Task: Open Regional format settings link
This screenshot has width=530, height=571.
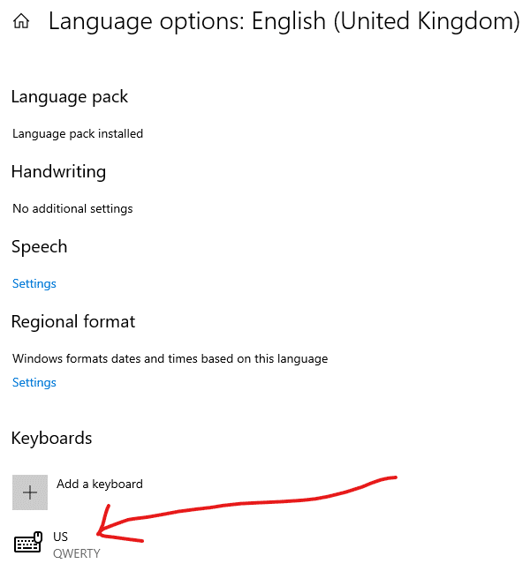Action: [34, 382]
